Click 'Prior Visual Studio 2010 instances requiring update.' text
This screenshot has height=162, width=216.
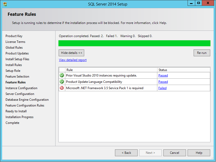[x=101, y=75]
